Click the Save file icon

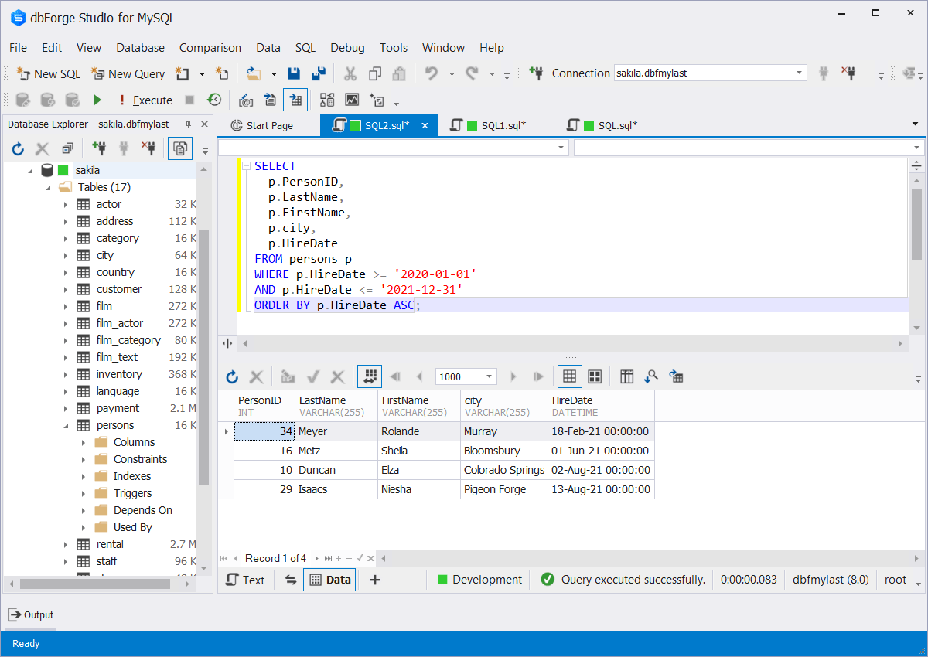pyautogui.click(x=294, y=73)
